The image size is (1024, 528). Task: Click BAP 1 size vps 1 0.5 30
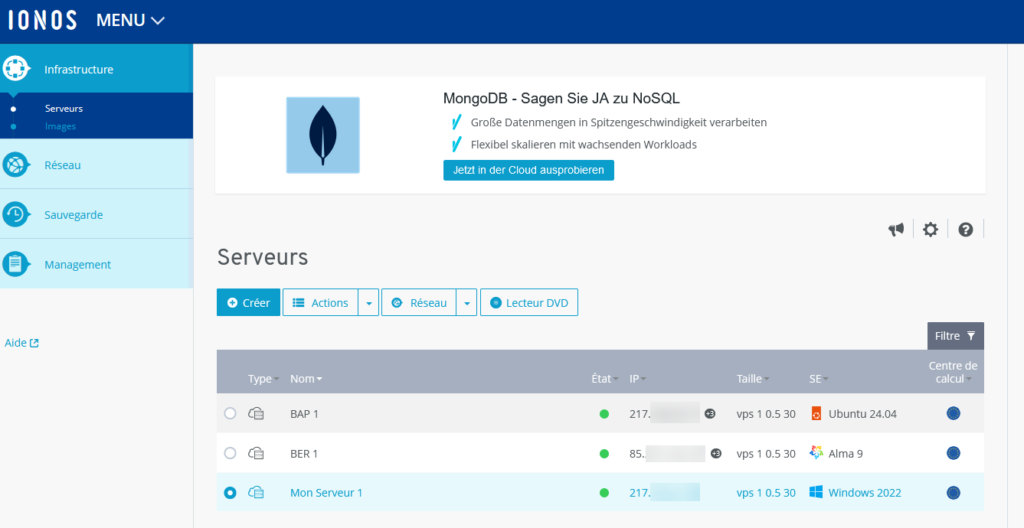766,414
